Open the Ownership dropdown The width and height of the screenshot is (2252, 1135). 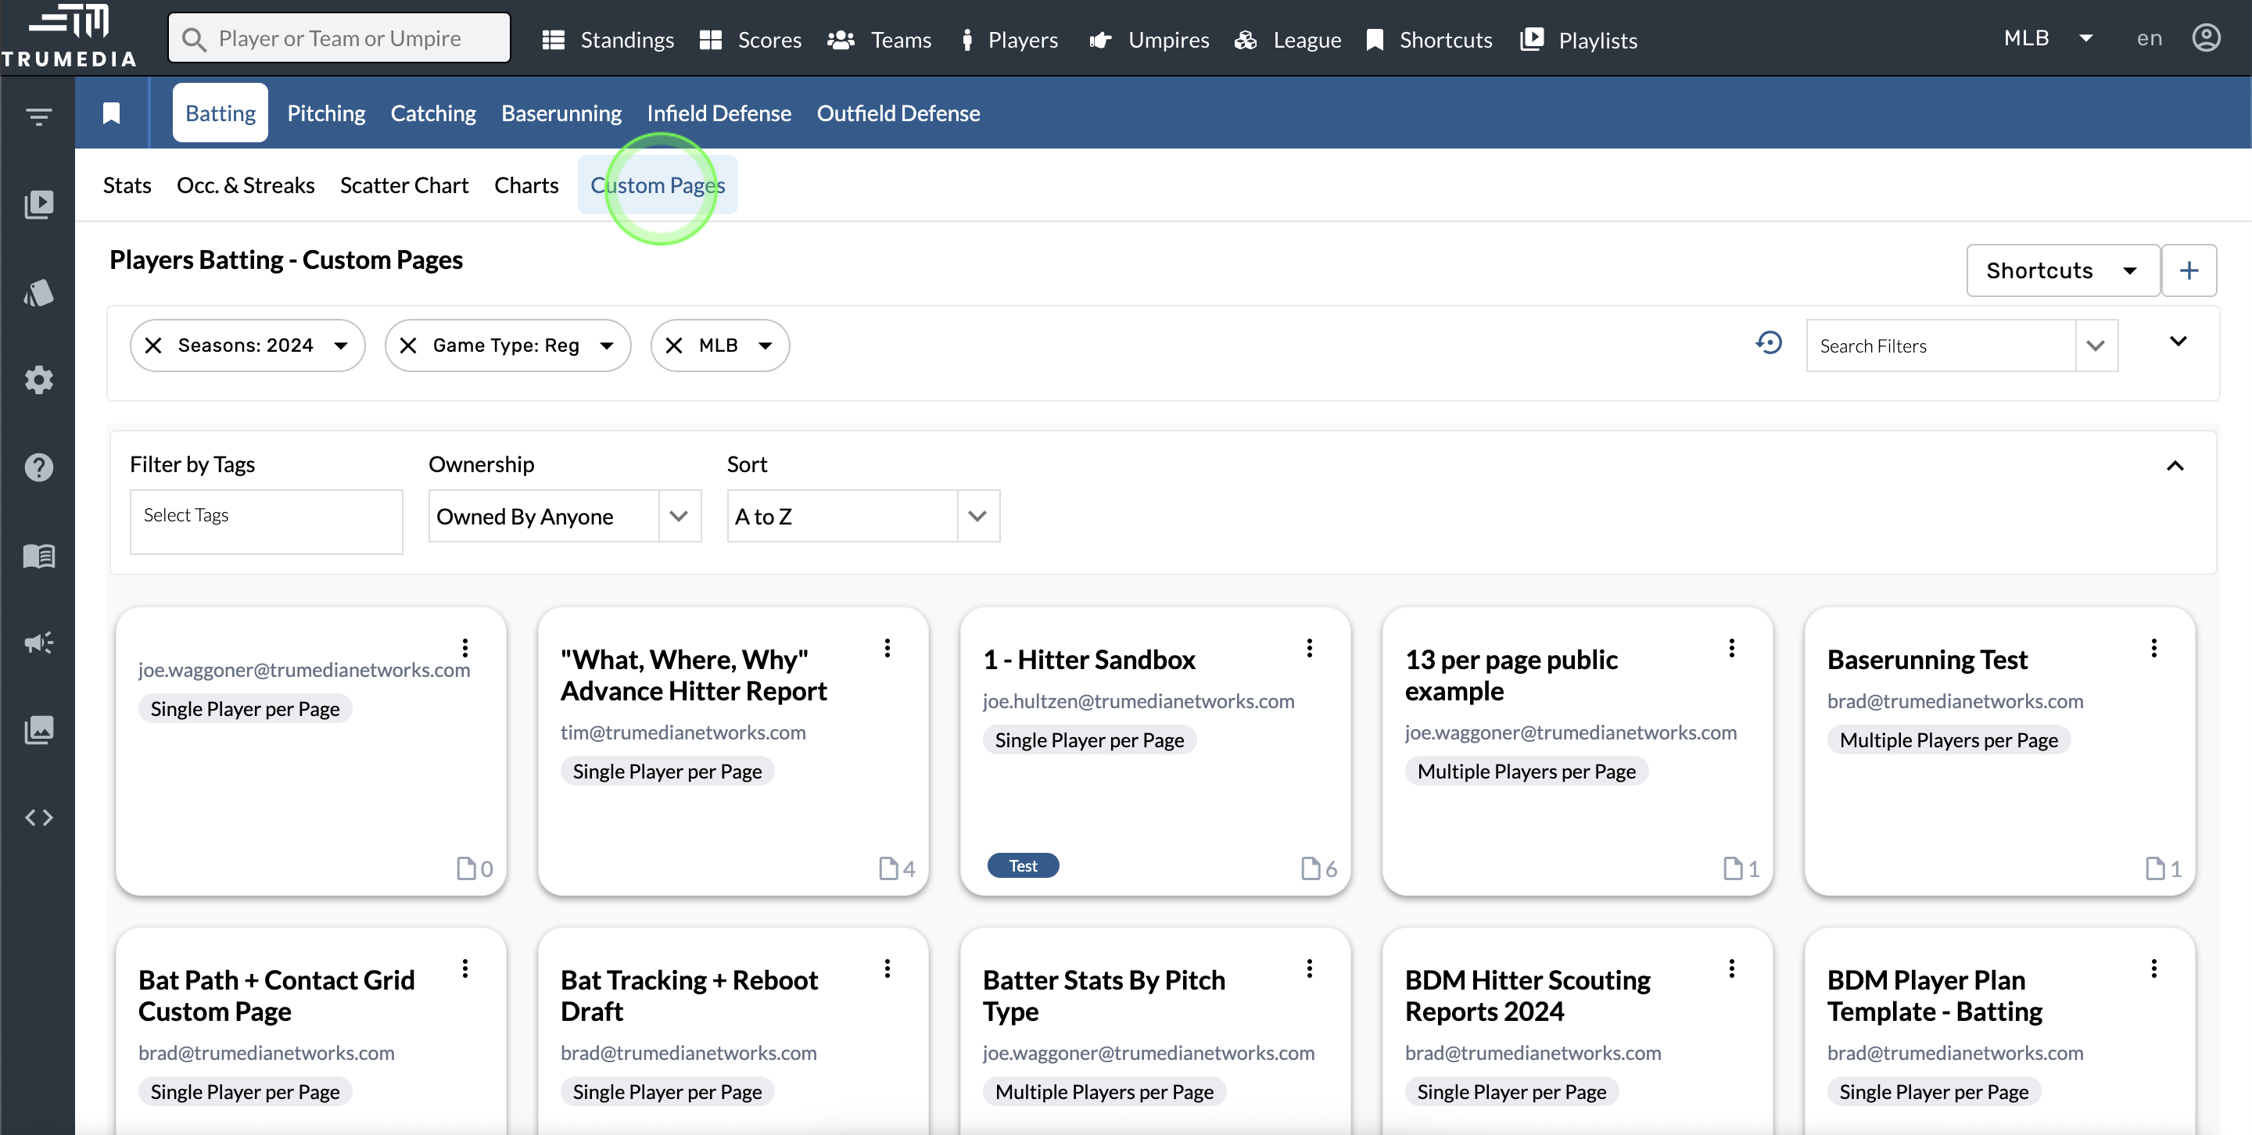pos(564,517)
